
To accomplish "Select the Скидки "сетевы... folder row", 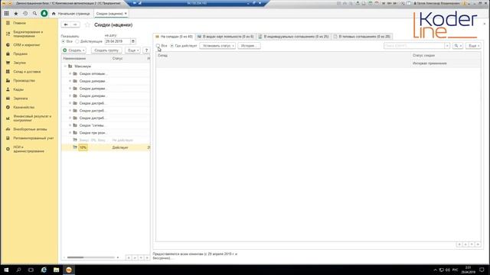I will click(x=106, y=125).
